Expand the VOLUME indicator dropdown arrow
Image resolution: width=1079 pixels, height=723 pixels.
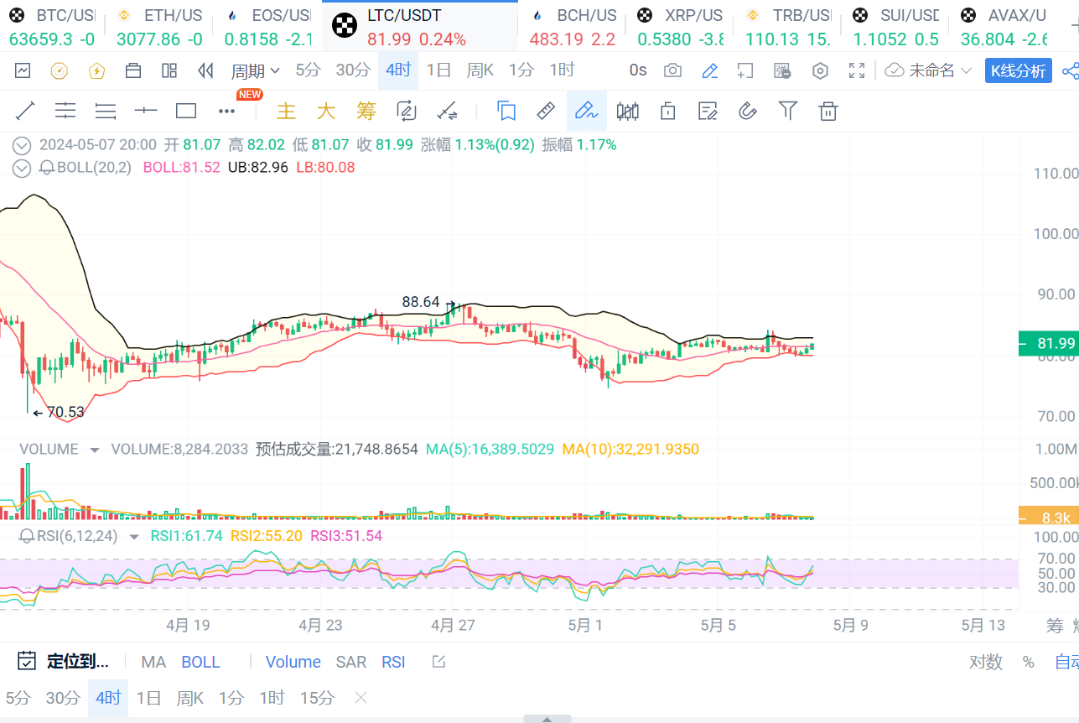click(95, 450)
